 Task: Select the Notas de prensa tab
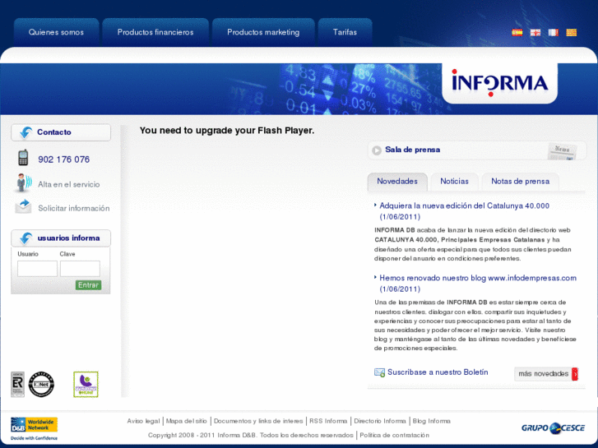coord(520,182)
